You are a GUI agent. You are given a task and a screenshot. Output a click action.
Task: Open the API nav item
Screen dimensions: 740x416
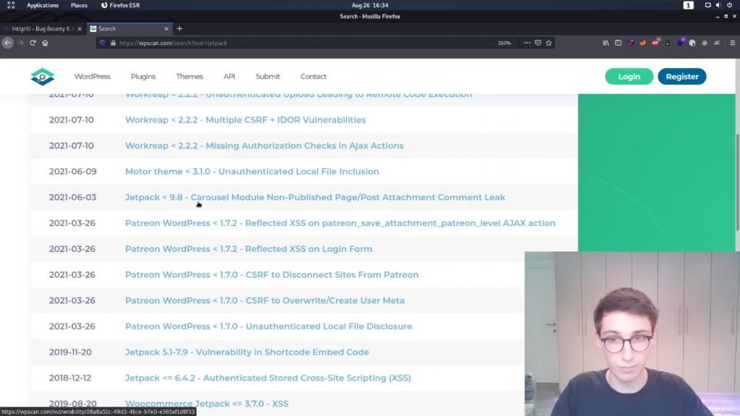pyautogui.click(x=229, y=77)
